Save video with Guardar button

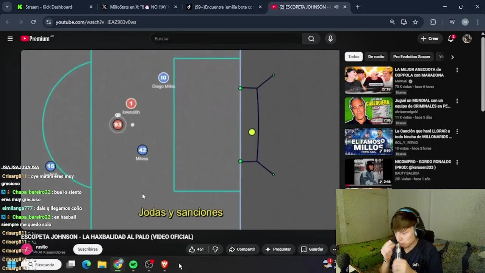(x=312, y=249)
